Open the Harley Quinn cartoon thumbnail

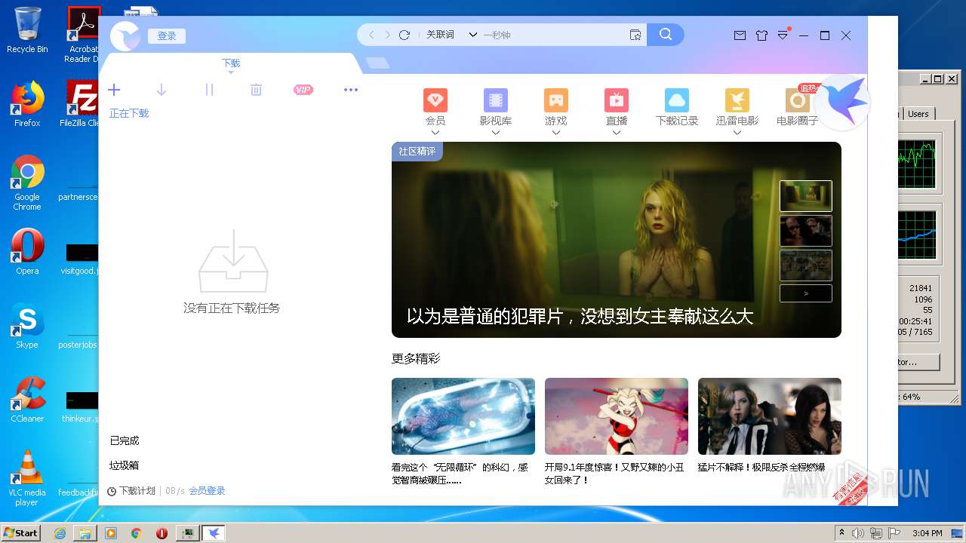(617, 416)
